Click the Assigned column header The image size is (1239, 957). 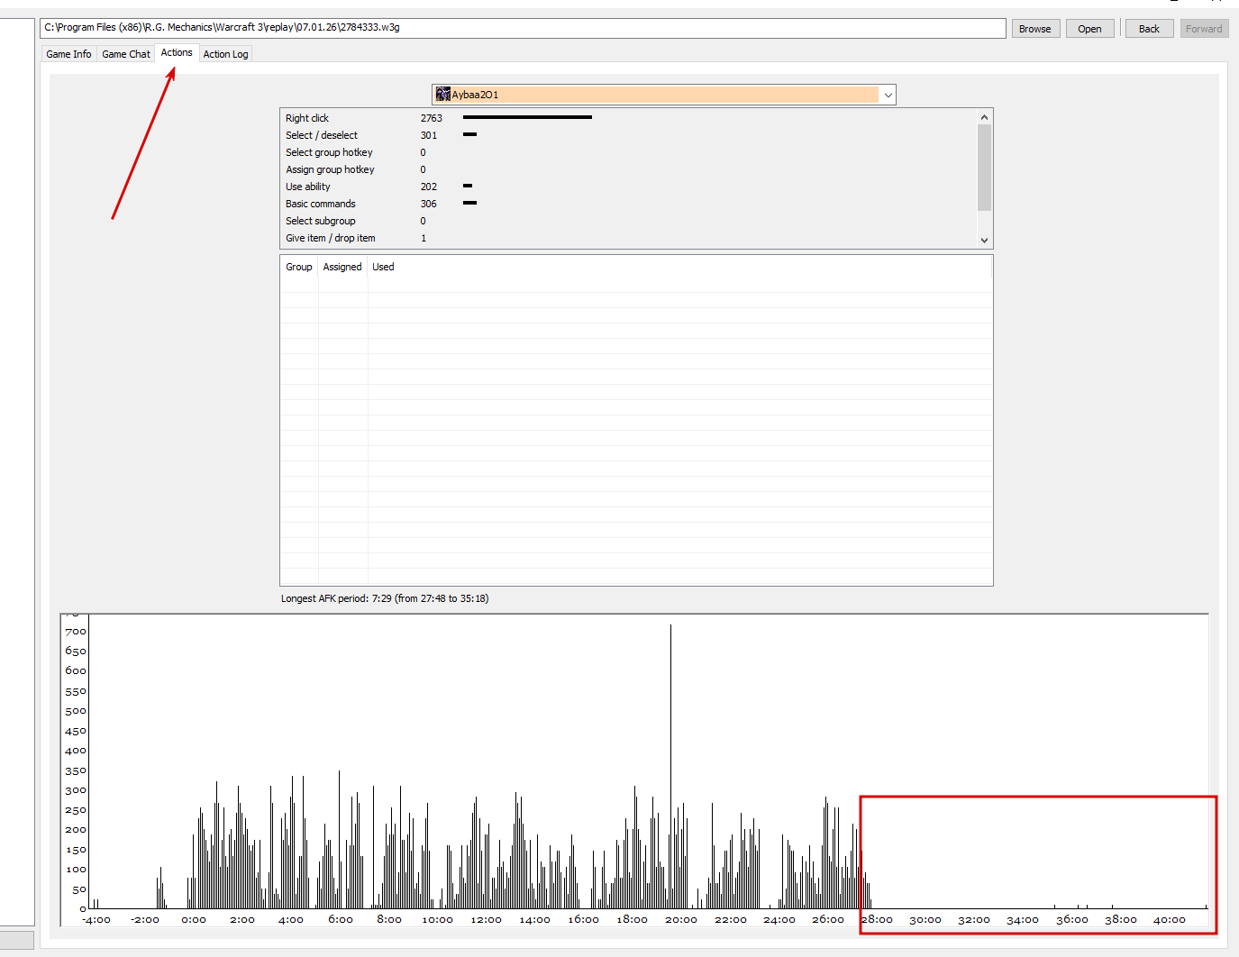click(x=342, y=267)
